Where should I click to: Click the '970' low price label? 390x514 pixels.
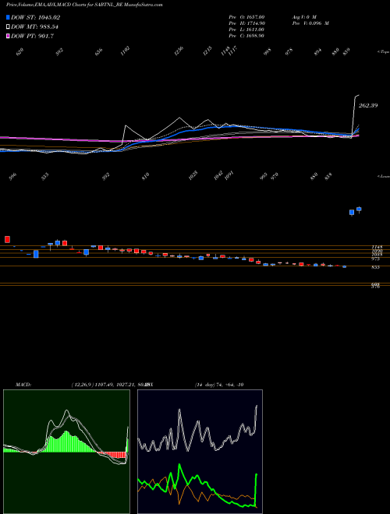click(x=275, y=176)
